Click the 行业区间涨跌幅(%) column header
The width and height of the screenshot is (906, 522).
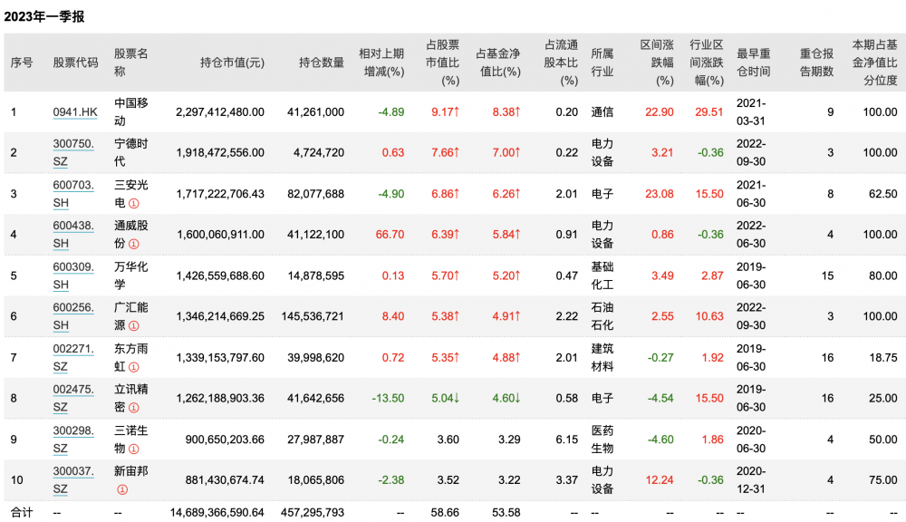pos(707,63)
